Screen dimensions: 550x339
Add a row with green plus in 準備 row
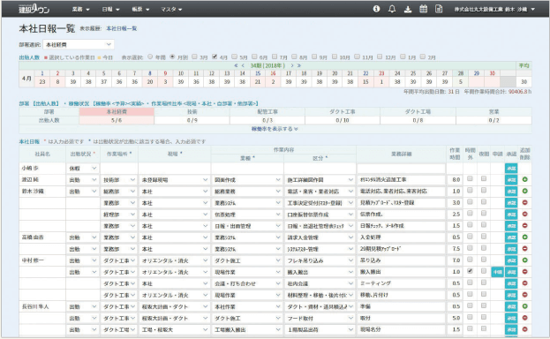pos(524,306)
